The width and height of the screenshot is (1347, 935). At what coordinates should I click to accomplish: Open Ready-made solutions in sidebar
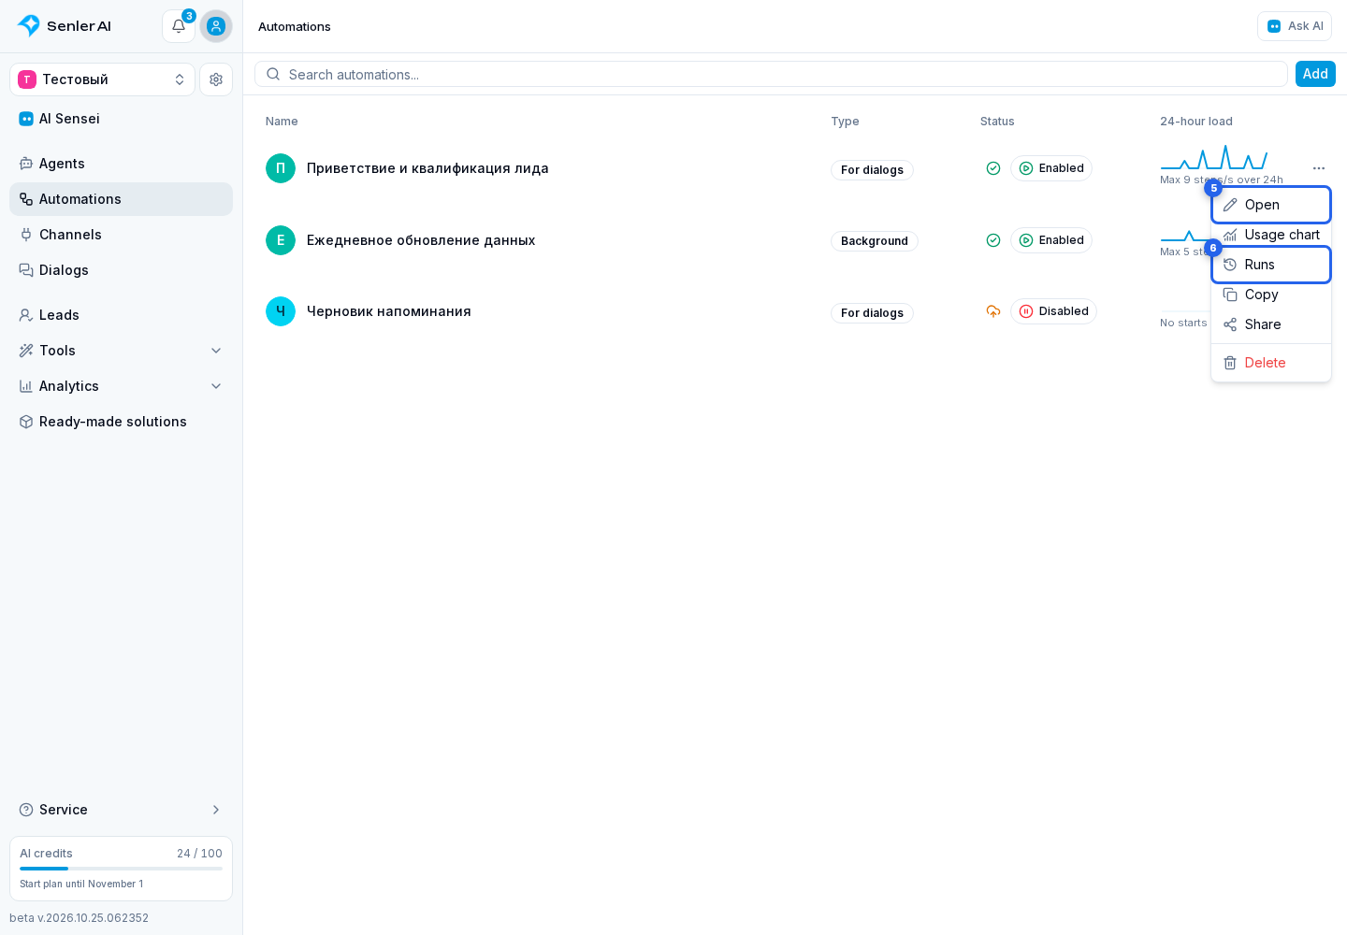[121, 422]
